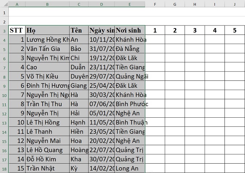The height and width of the screenshot is (173, 245).
Task: Select cell Văn Tấn Gia
Action: 47,49
